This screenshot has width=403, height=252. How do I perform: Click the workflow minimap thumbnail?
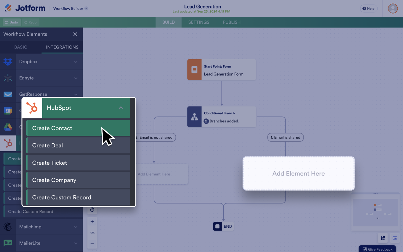point(375,212)
